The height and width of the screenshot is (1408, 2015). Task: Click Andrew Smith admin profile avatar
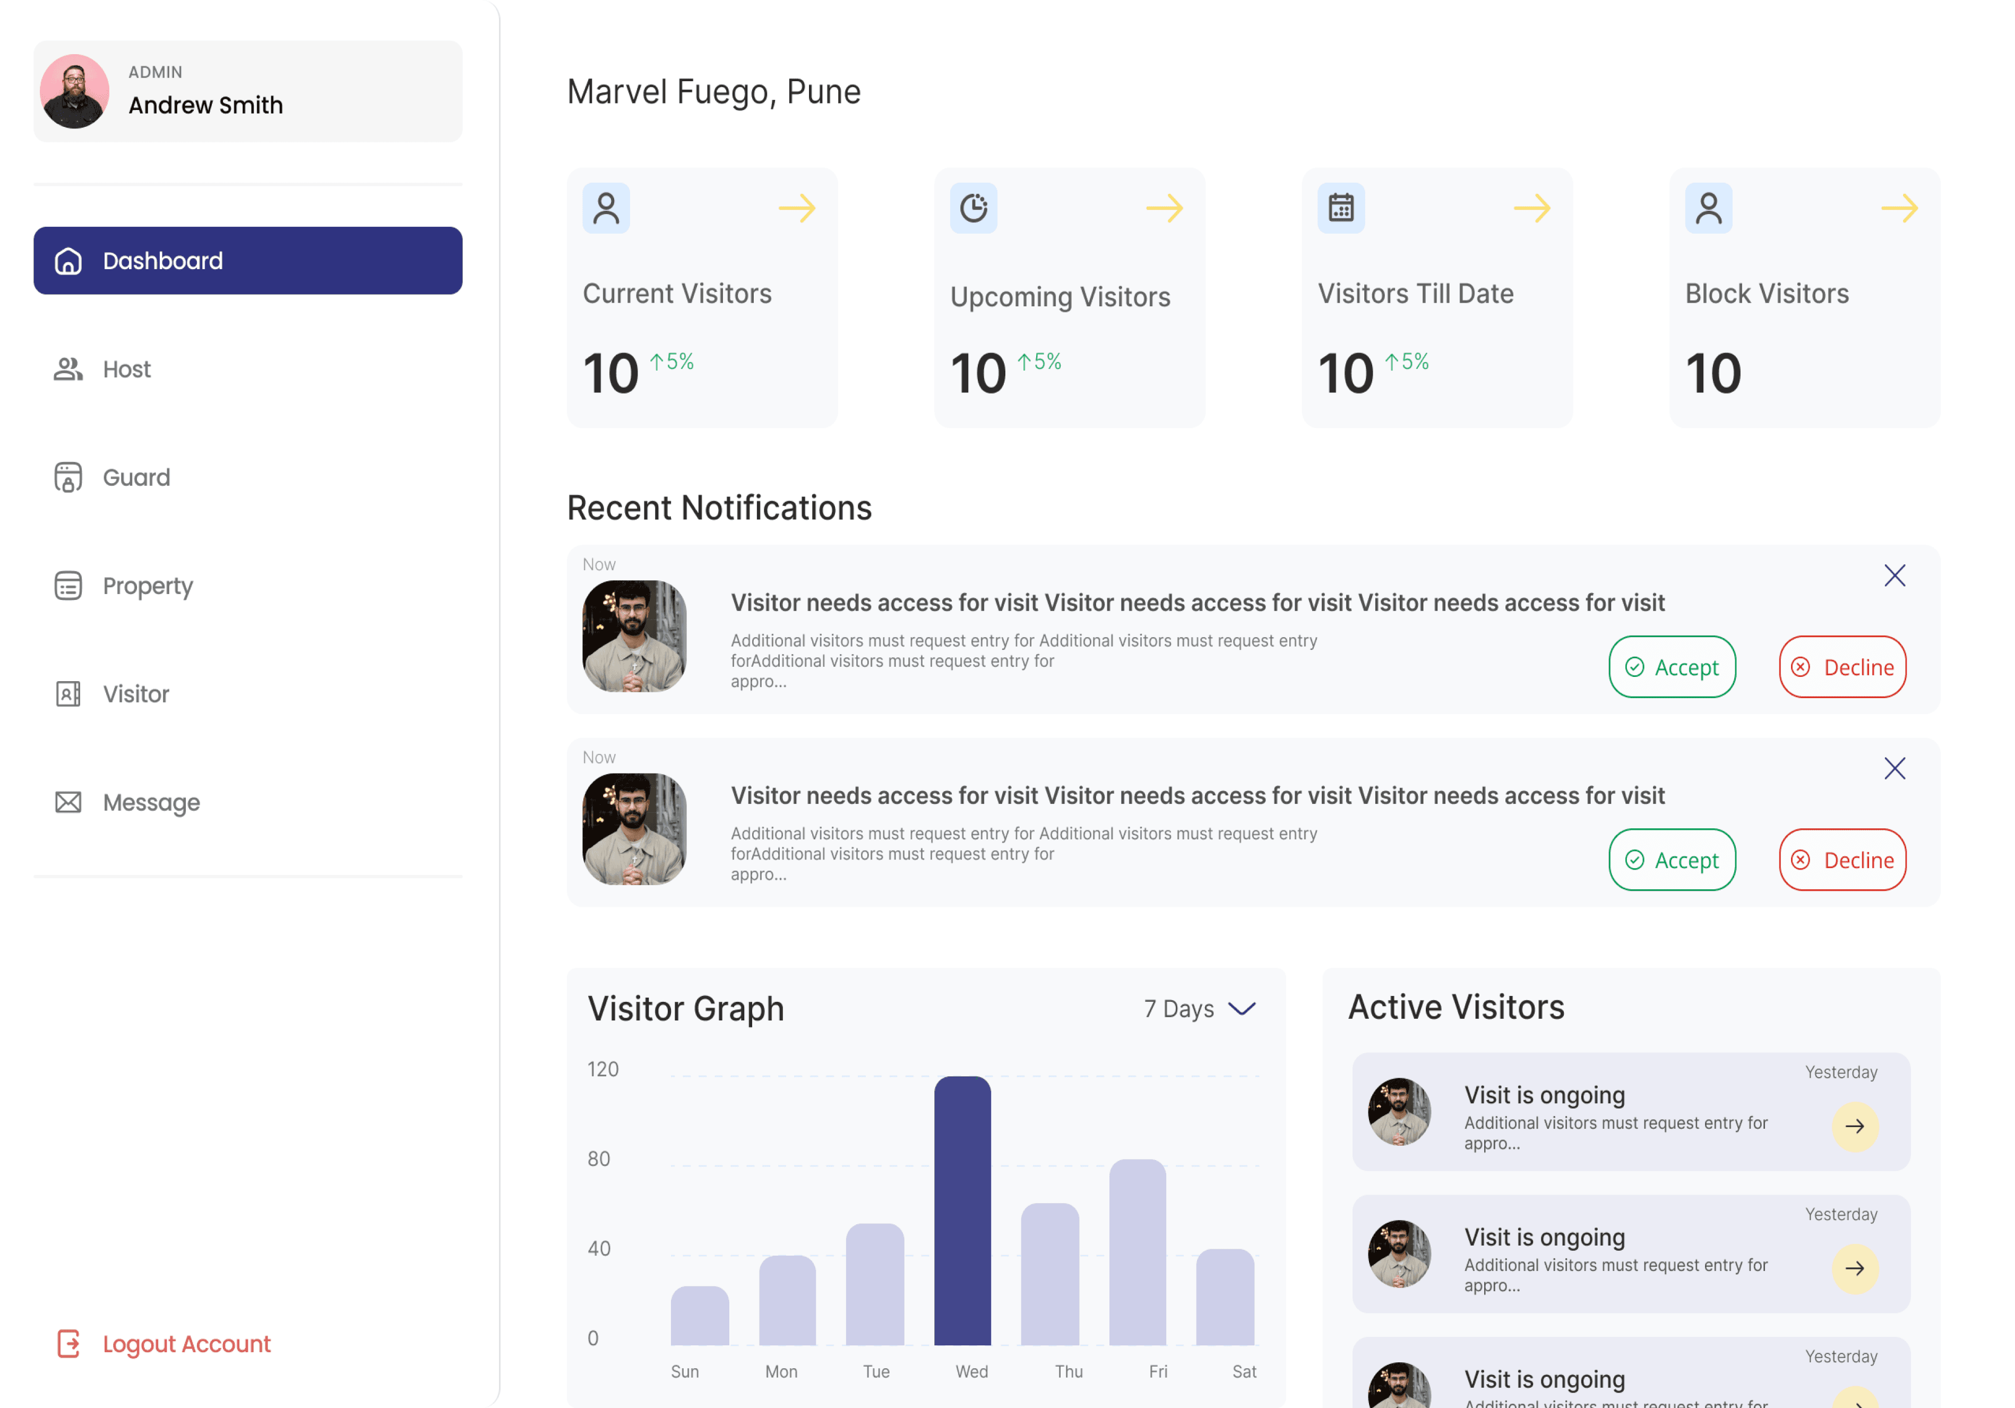click(75, 91)
